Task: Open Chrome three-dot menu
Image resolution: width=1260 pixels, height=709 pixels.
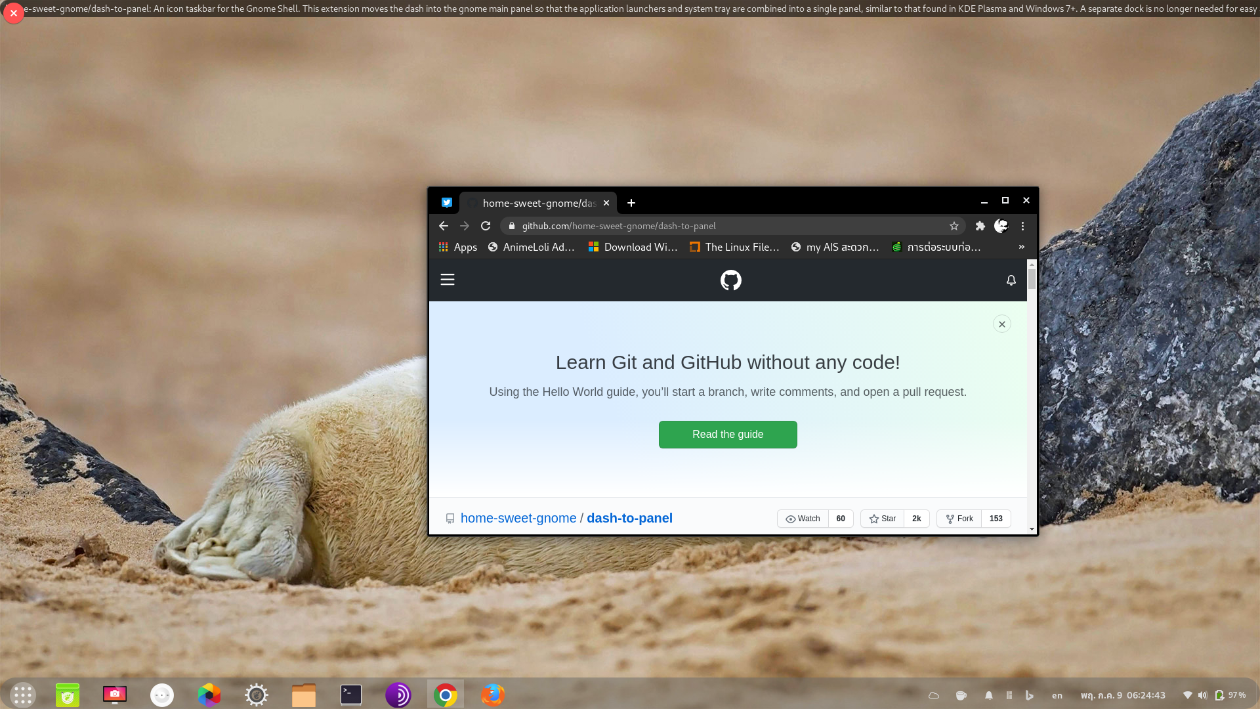Action: (1022, 226)
